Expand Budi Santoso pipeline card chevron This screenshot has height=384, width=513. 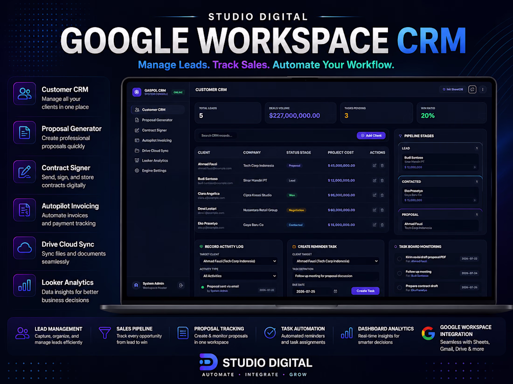475,167
